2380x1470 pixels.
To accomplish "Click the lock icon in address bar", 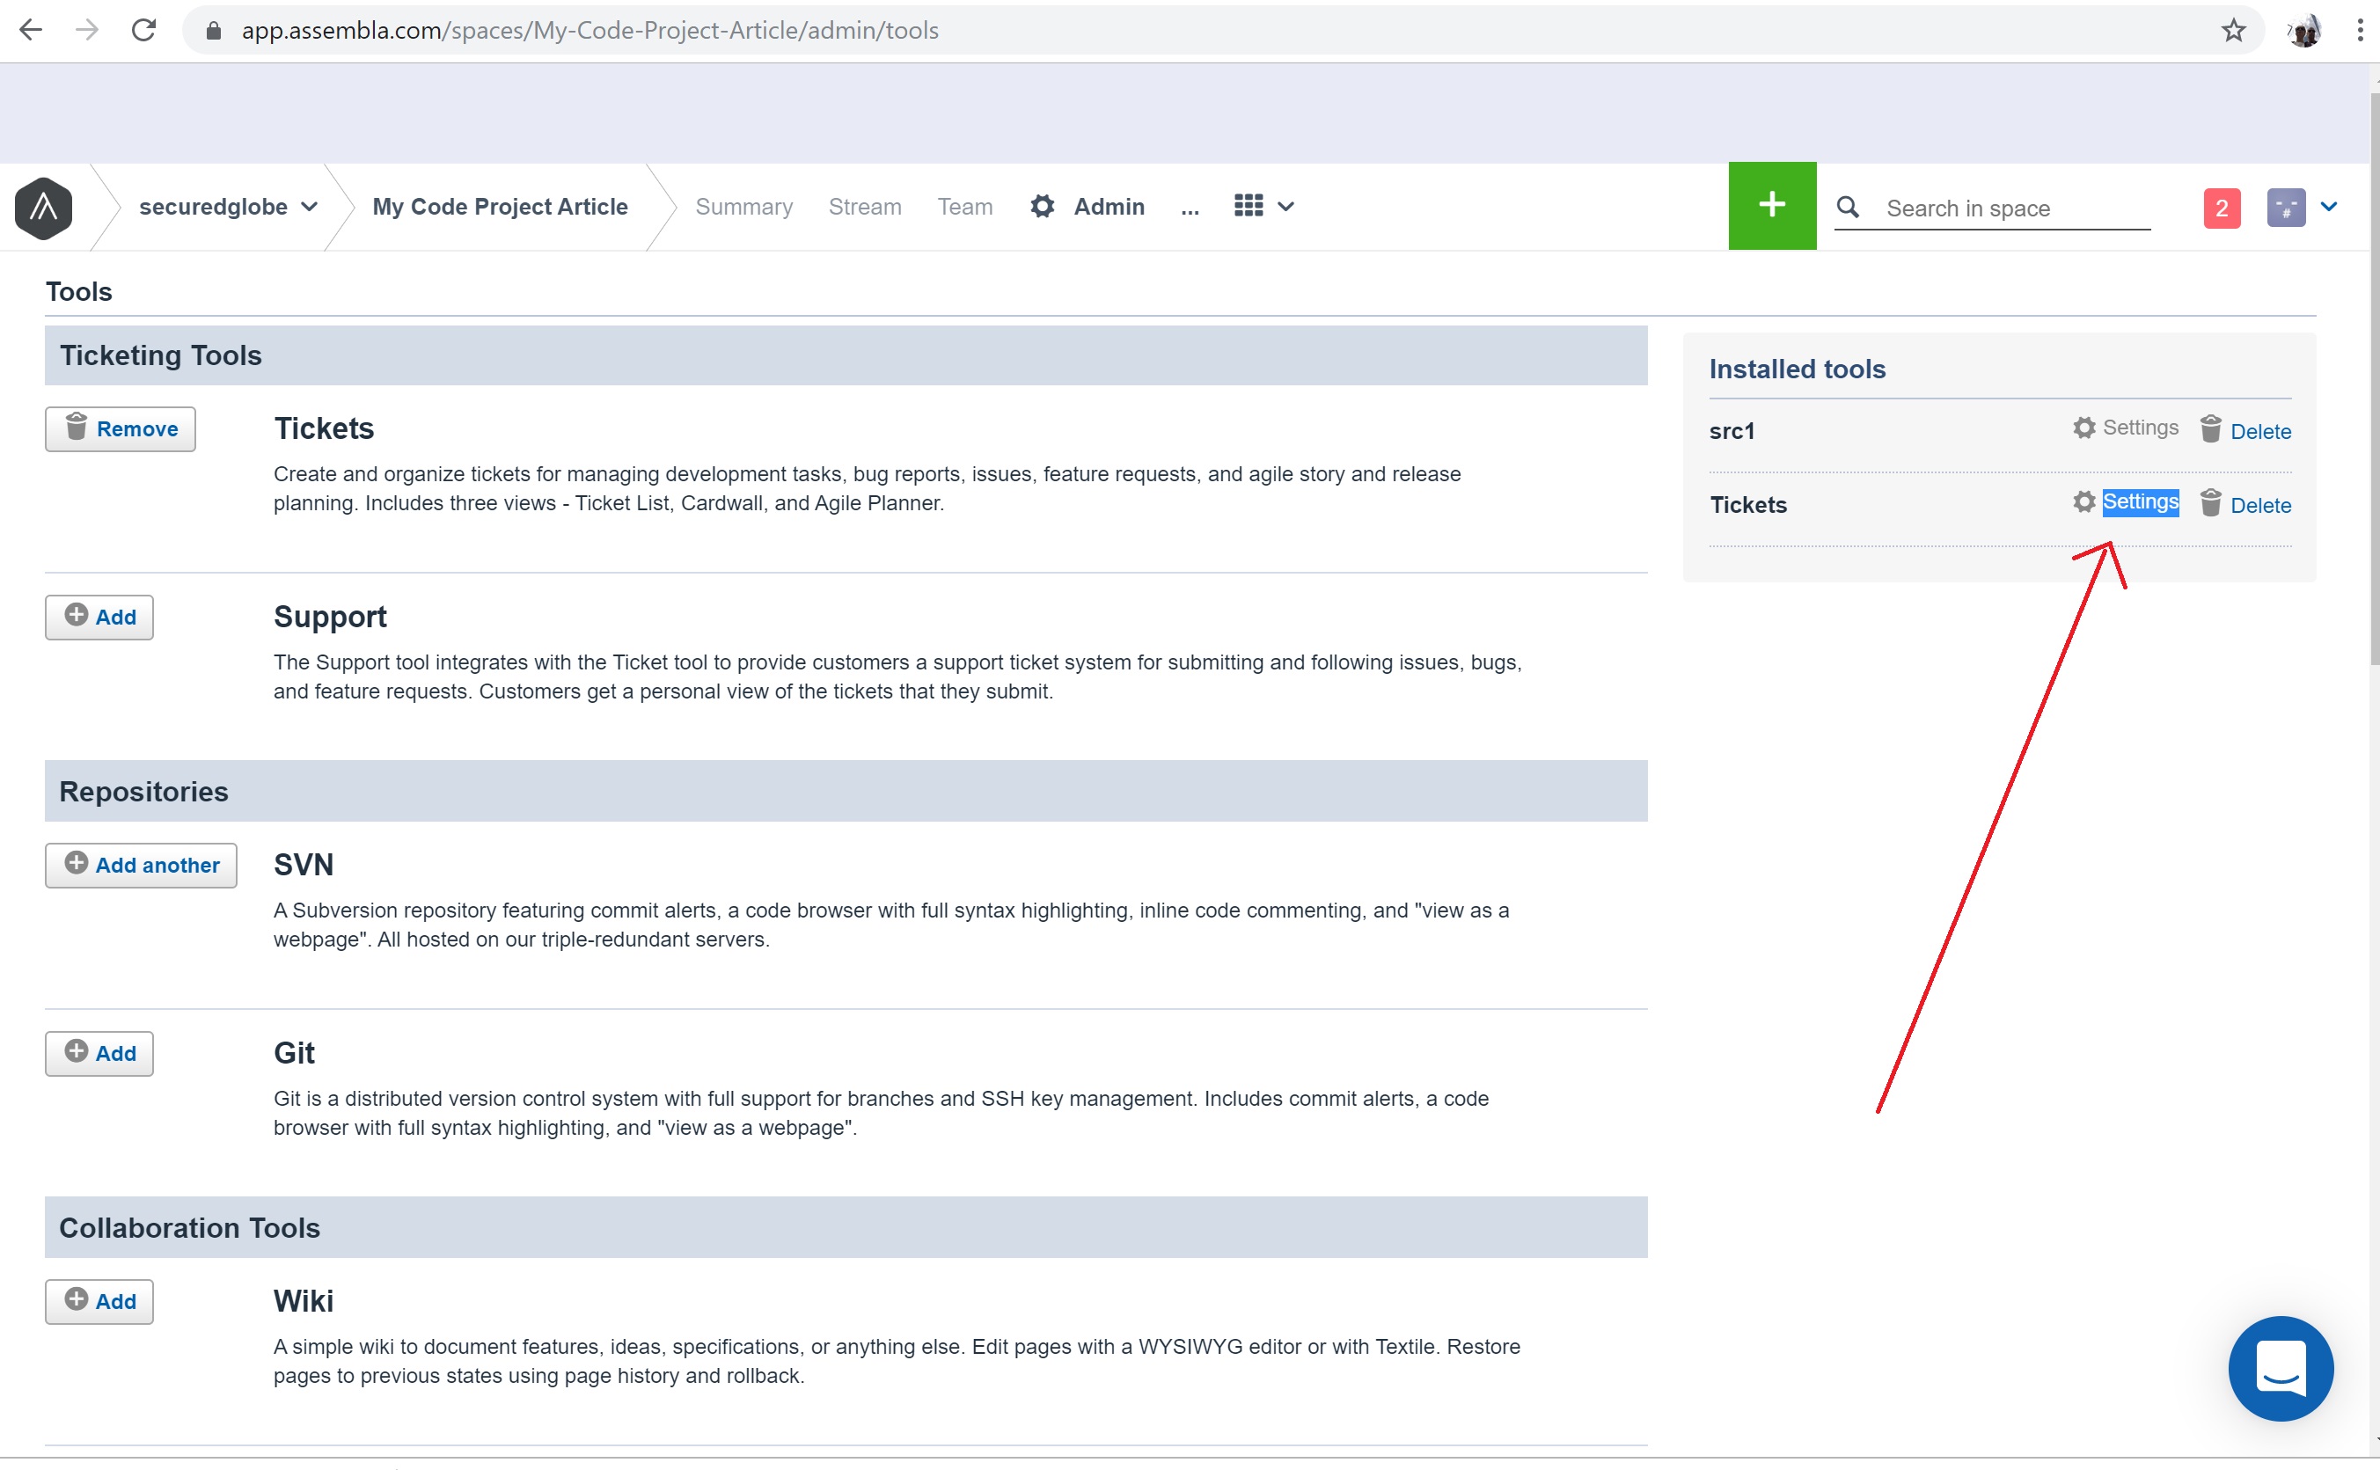I will tap(214, 31).
